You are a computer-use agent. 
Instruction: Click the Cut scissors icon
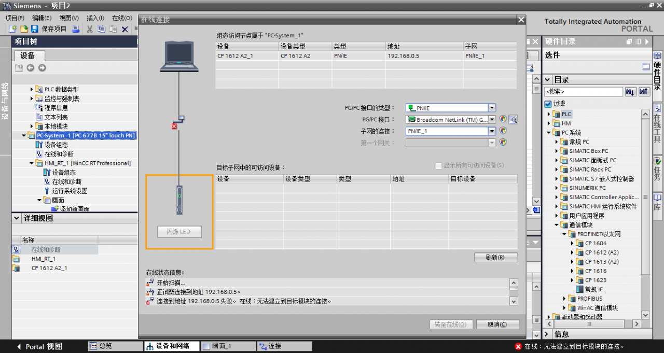[90, 29]
